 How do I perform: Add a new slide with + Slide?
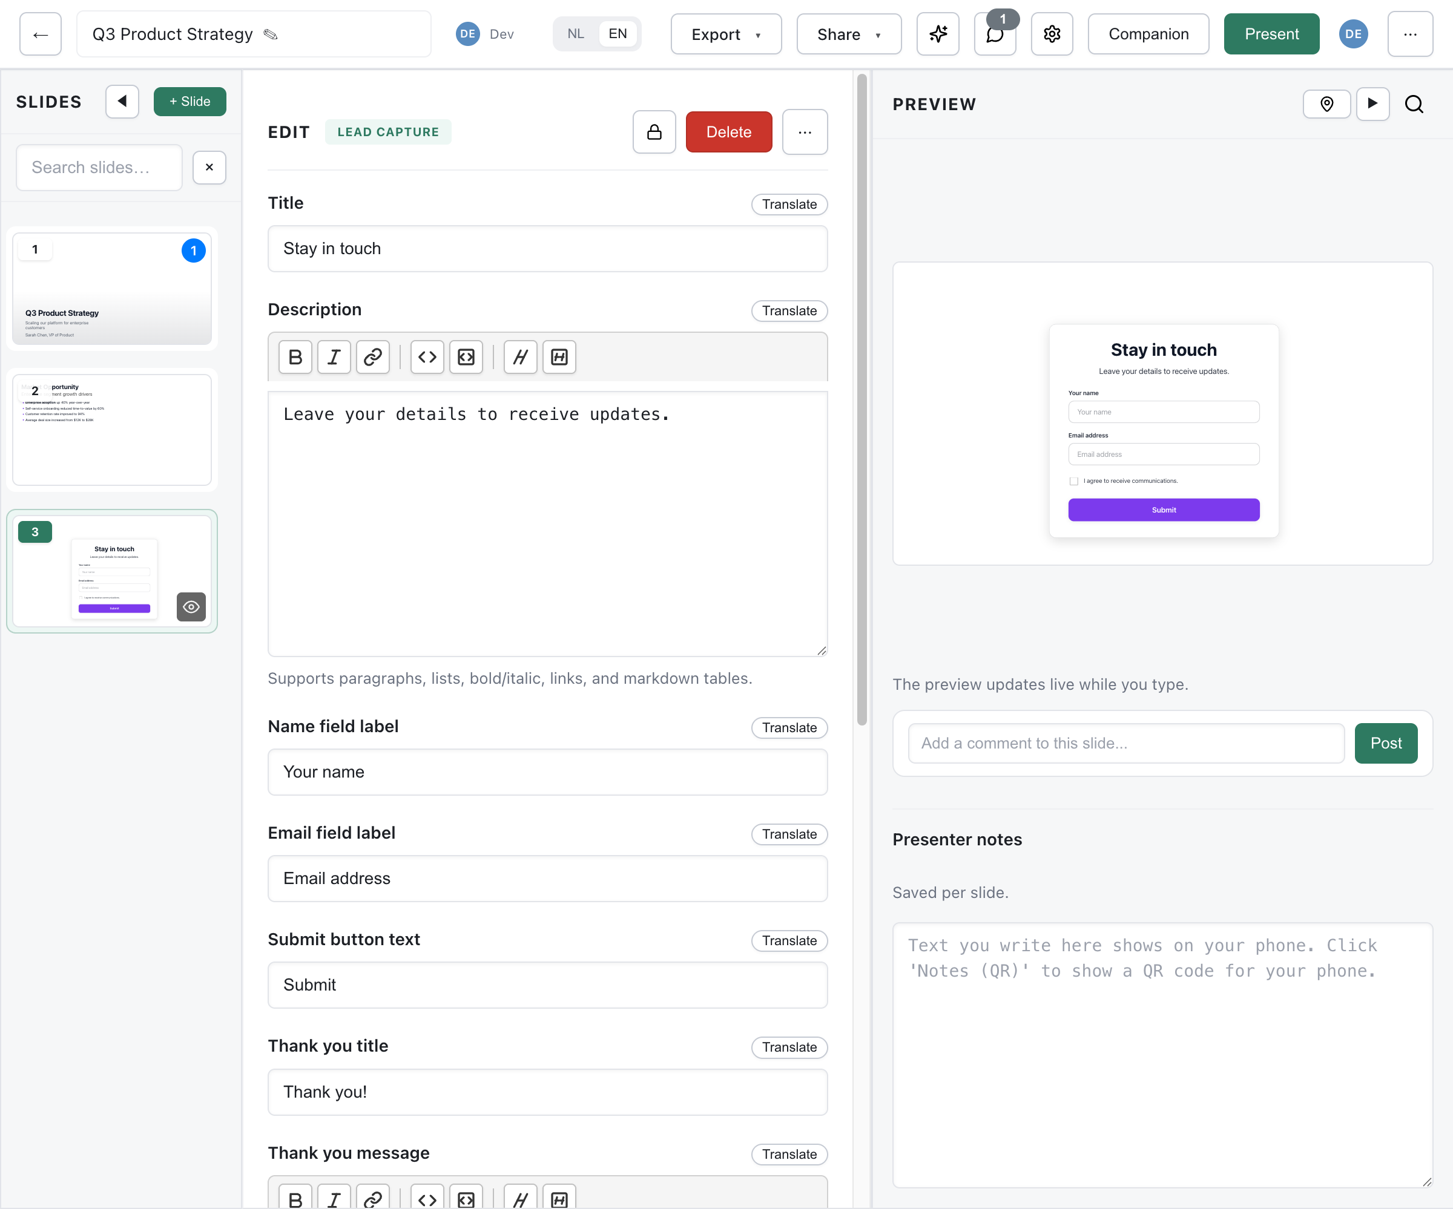pos(189,102)
